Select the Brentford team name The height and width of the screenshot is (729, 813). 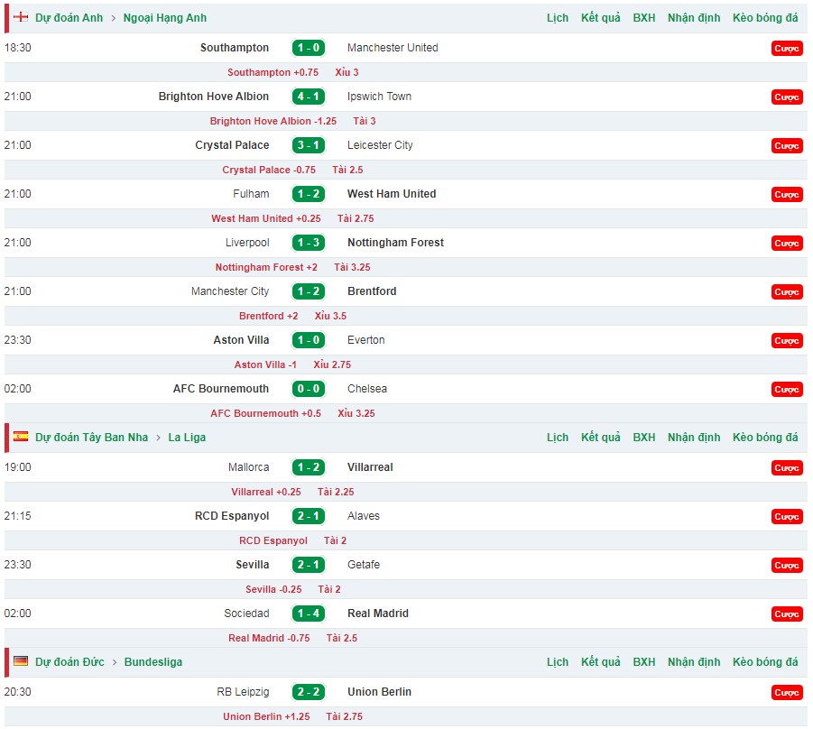coord(372,291)
